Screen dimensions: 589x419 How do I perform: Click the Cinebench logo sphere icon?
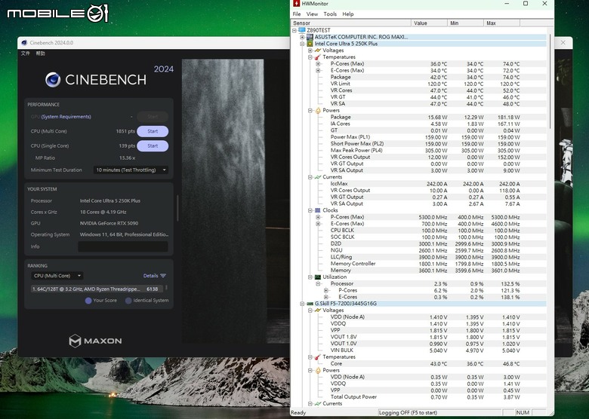click(53, 80)
